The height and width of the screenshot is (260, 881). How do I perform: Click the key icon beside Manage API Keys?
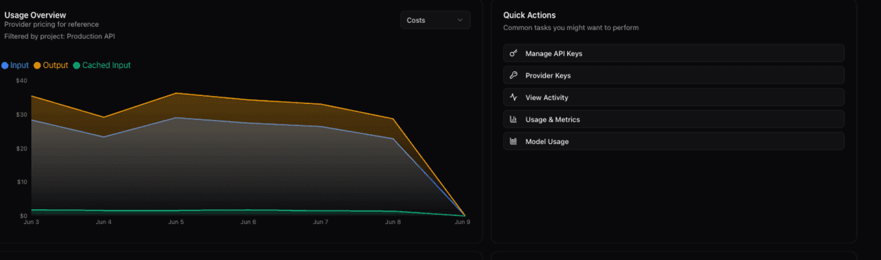click(x=513, y=53)
